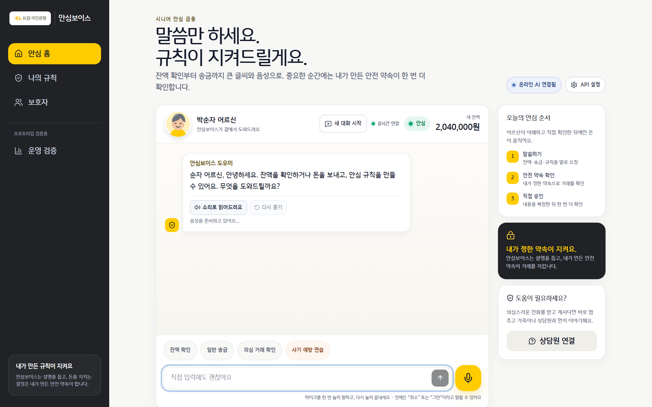Select the 안심 홈 sidebar item
This screenshot has width=652, height=407.
[x=54, y=54]
